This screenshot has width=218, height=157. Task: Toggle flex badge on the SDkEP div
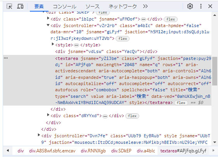(x=103, y=13)
